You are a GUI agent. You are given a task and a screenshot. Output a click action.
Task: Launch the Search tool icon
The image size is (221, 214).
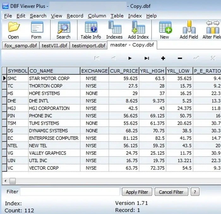[x=63, y=30]
